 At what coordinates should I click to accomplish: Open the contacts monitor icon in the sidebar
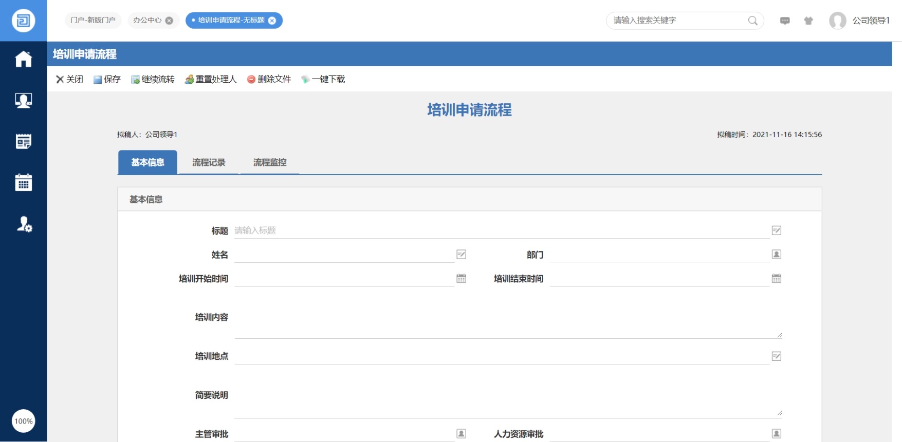click(x=23, y=100)
